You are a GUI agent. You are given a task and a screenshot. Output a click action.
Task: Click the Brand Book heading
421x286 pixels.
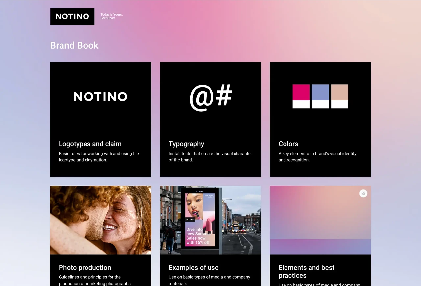click(74, 45)
